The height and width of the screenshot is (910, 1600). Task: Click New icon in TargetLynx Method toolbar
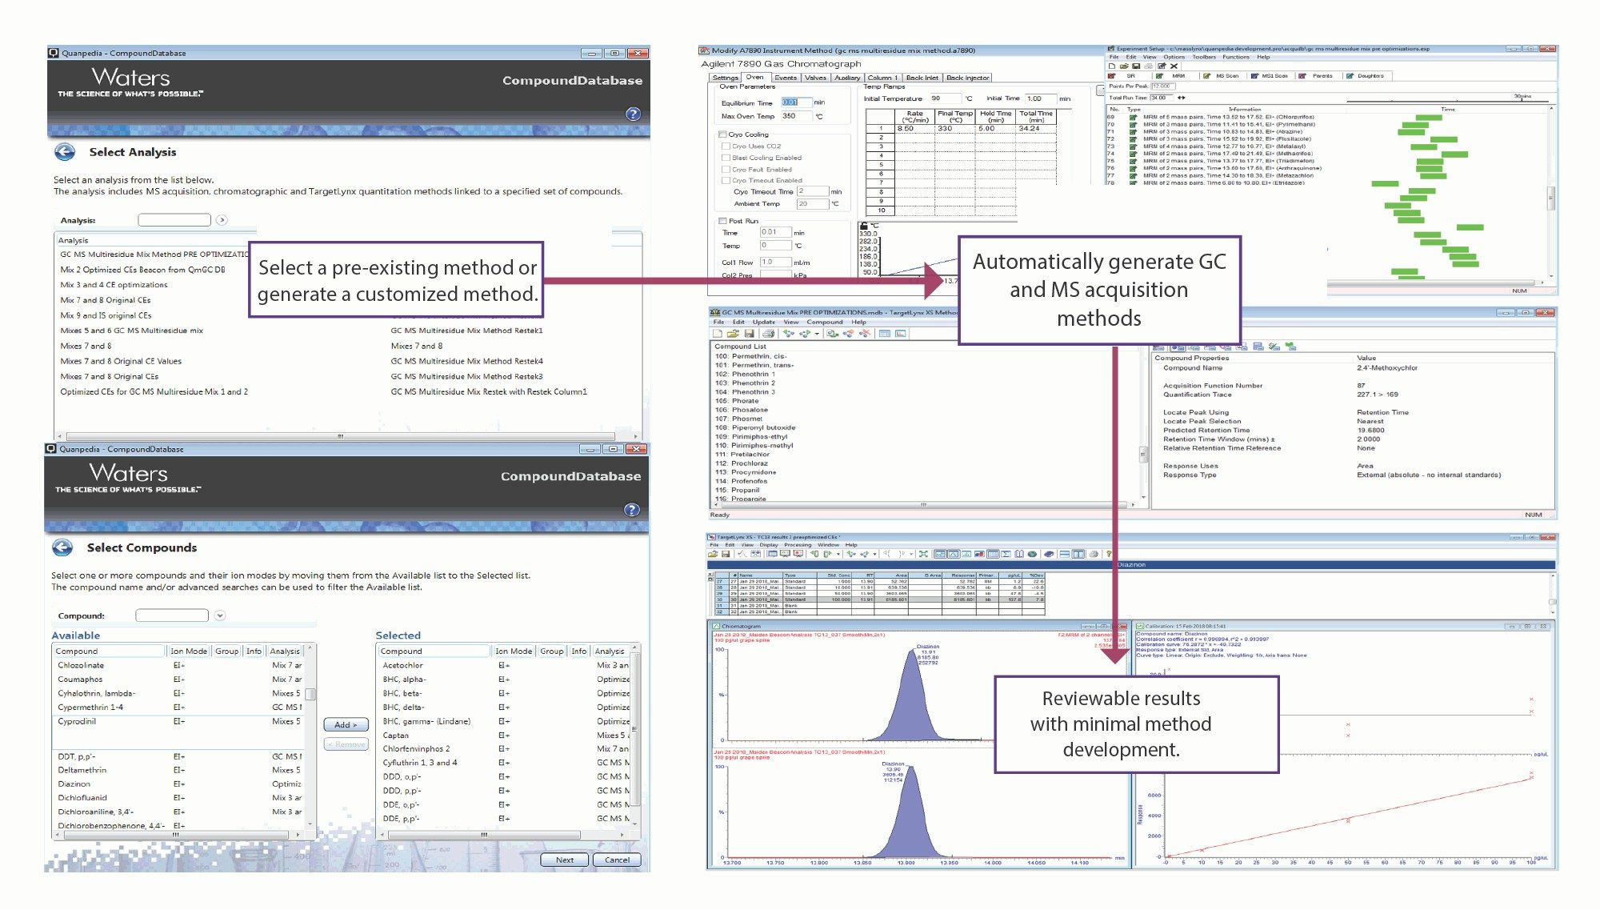pyautogui.click(x=718, y=334)
